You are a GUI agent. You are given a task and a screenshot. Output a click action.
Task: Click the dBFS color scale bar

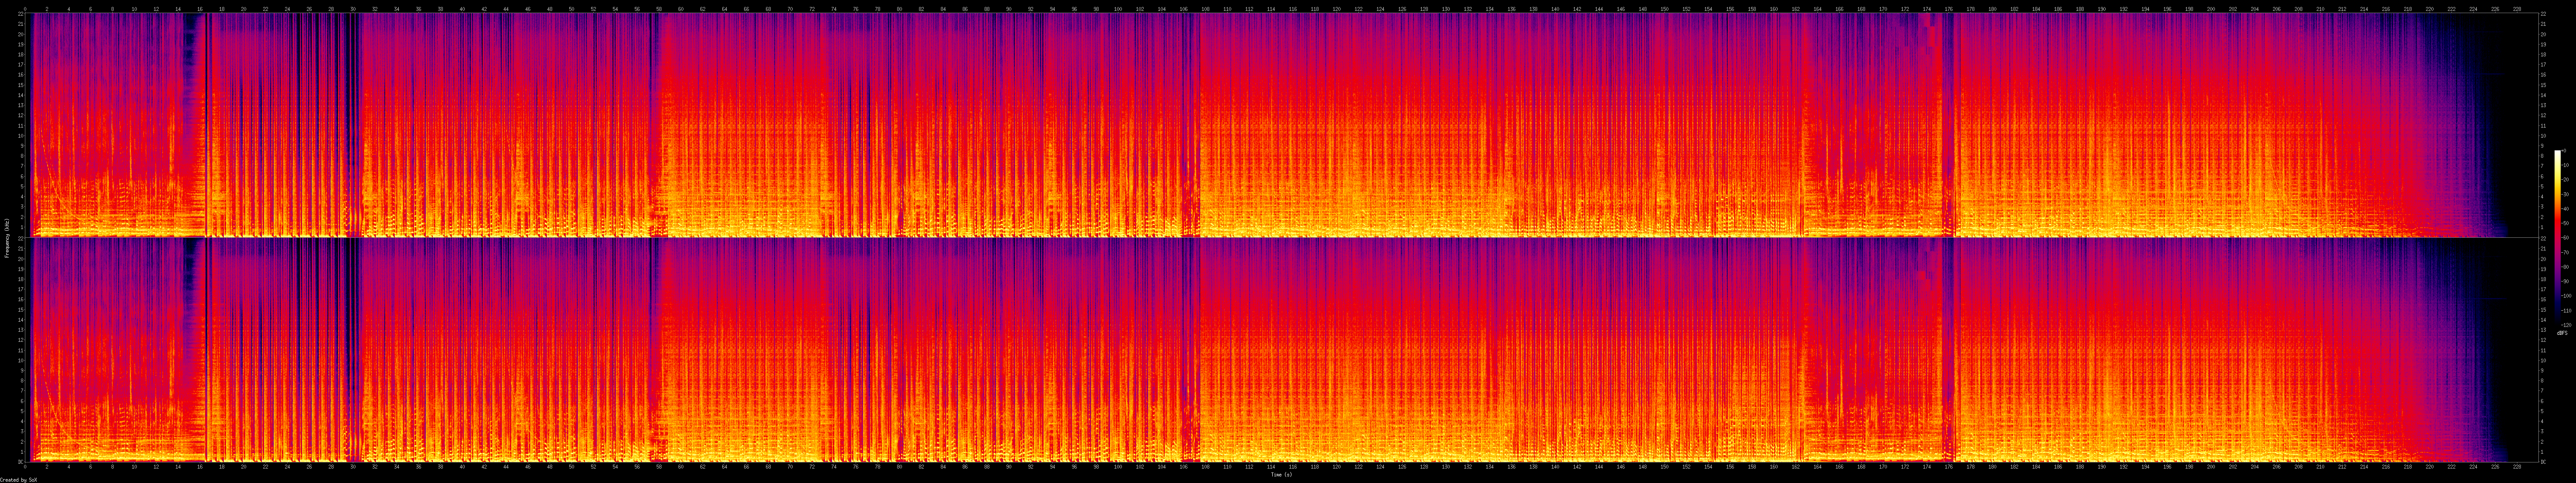[x=2557, y=237]
